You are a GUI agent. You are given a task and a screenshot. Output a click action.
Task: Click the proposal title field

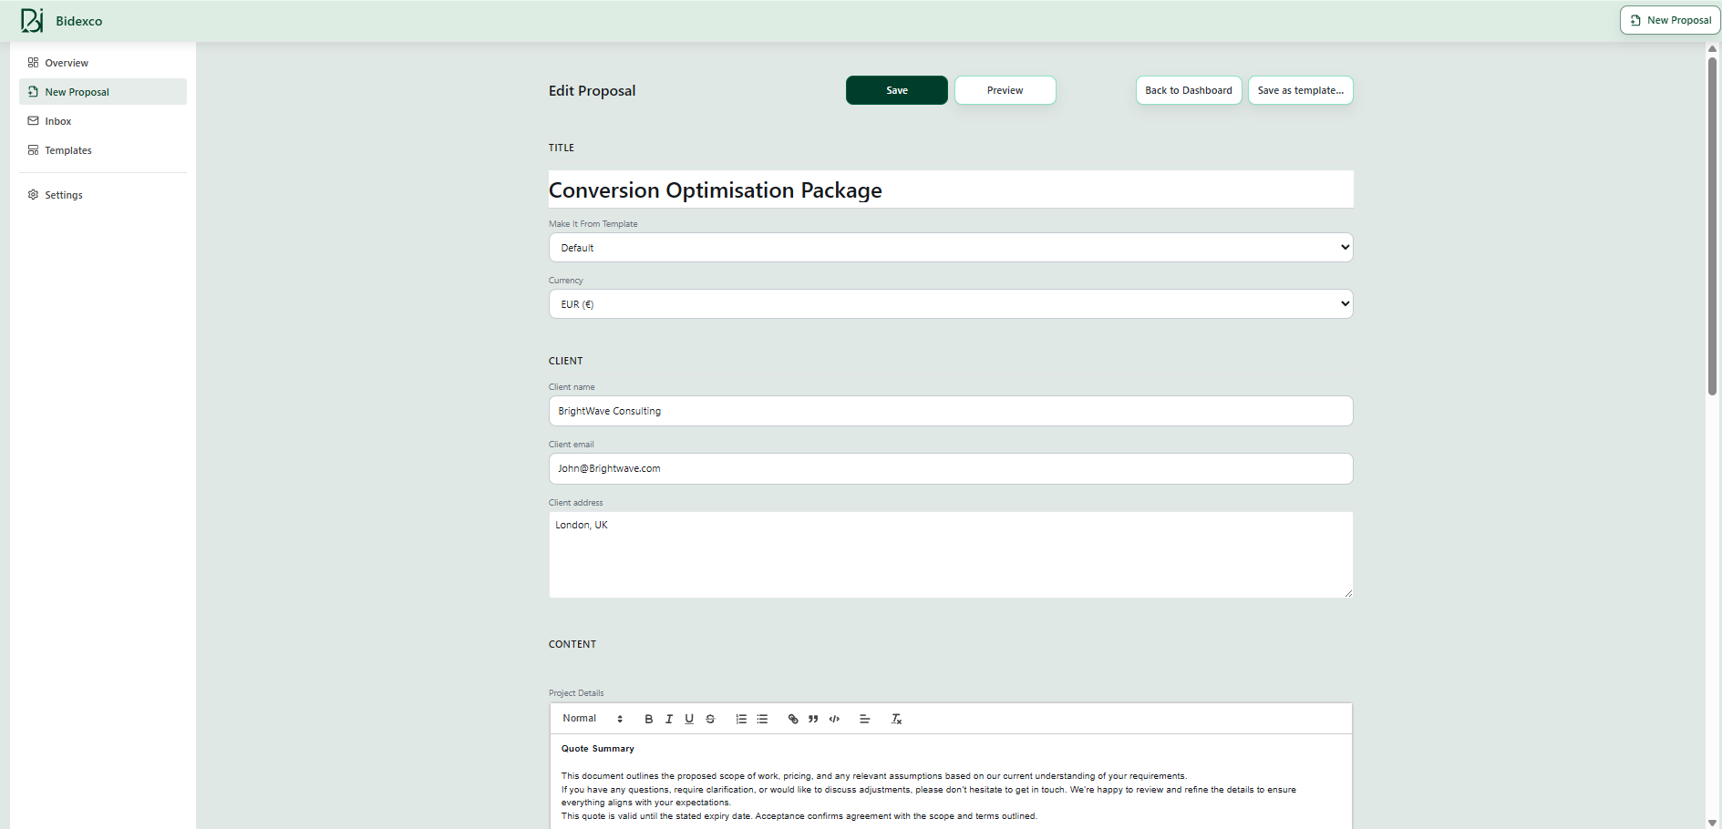[x=951, y=189]
